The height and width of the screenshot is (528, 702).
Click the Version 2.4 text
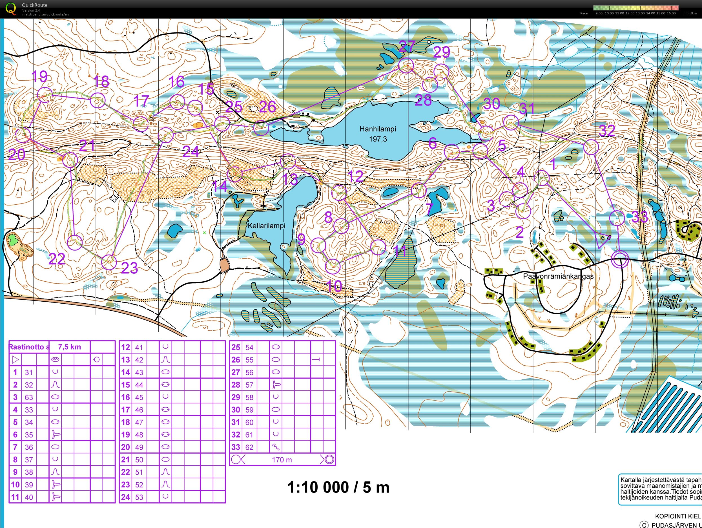(31, 10)
